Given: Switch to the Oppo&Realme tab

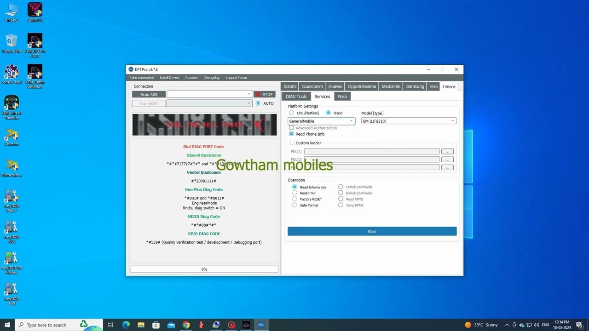Looking at the screenshot, I should click(362, 86).
